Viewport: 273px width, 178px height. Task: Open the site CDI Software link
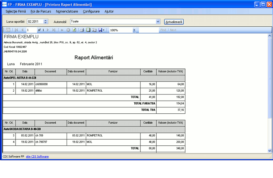[x=37, y=157]
